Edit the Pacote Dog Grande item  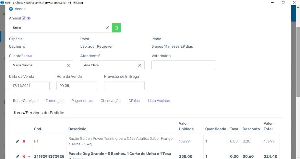click(x=18, y=156)
